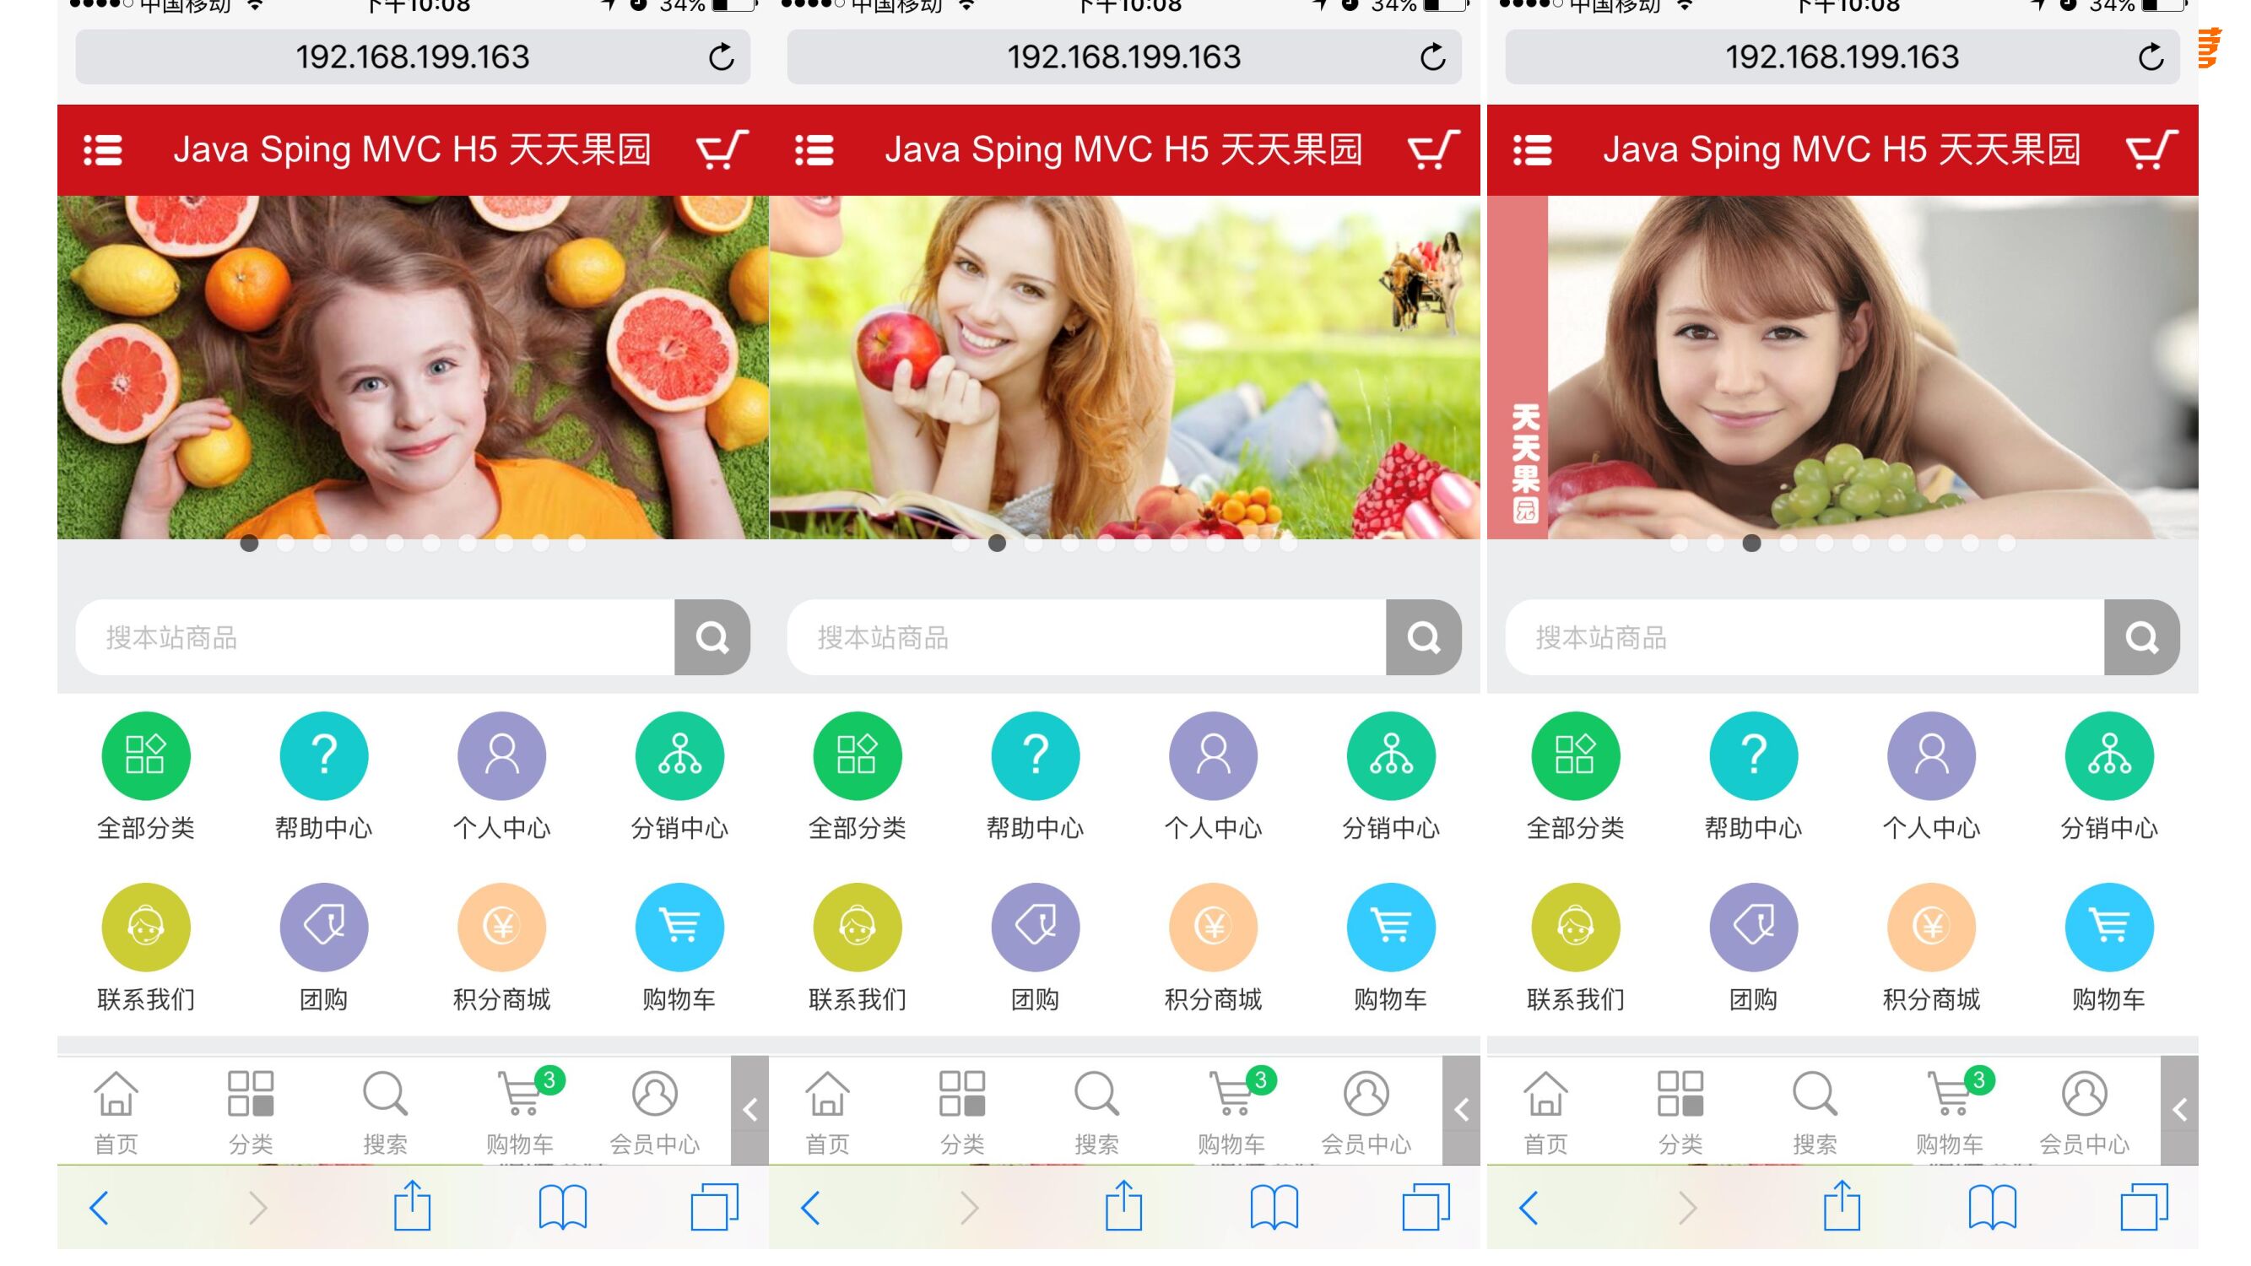The height and width of the screenshot is (1266, 2251).
Task: Open 个人中心 personal center
Action: (501, 755)
